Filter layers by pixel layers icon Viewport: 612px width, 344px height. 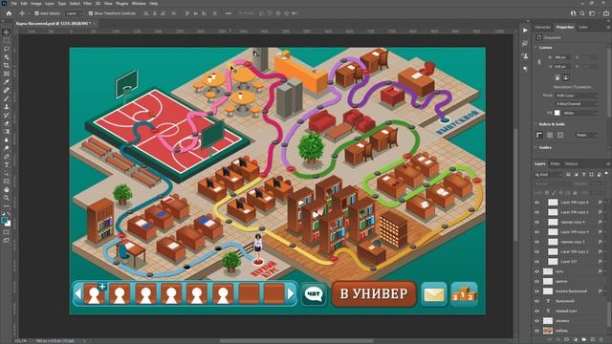coord(568,174)
